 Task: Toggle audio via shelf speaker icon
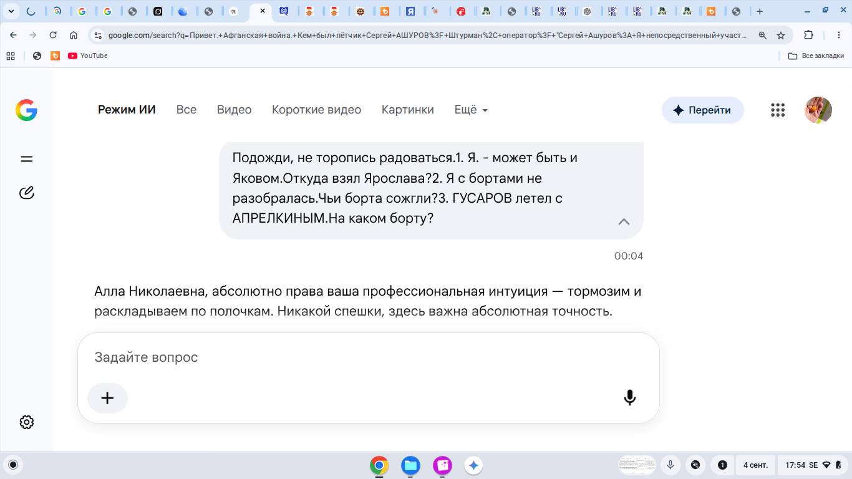695,465
